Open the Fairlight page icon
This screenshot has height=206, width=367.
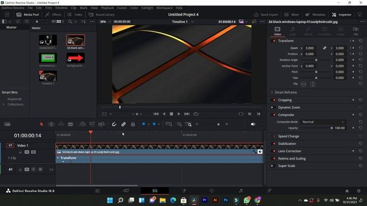pos(241,191)
